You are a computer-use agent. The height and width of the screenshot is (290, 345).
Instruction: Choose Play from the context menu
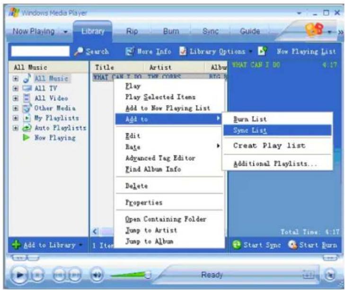coord(170,86)
